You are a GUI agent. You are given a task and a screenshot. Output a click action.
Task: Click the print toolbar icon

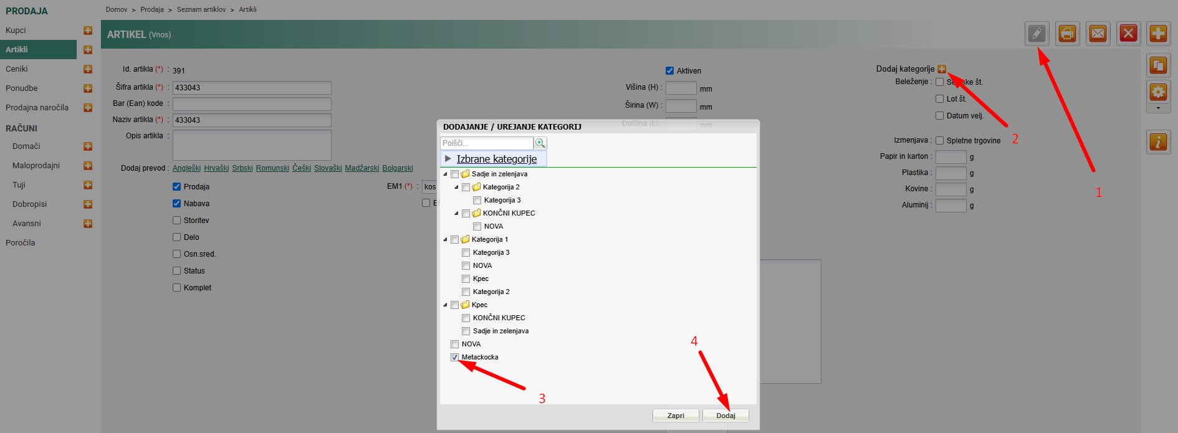pos(1068,34)
